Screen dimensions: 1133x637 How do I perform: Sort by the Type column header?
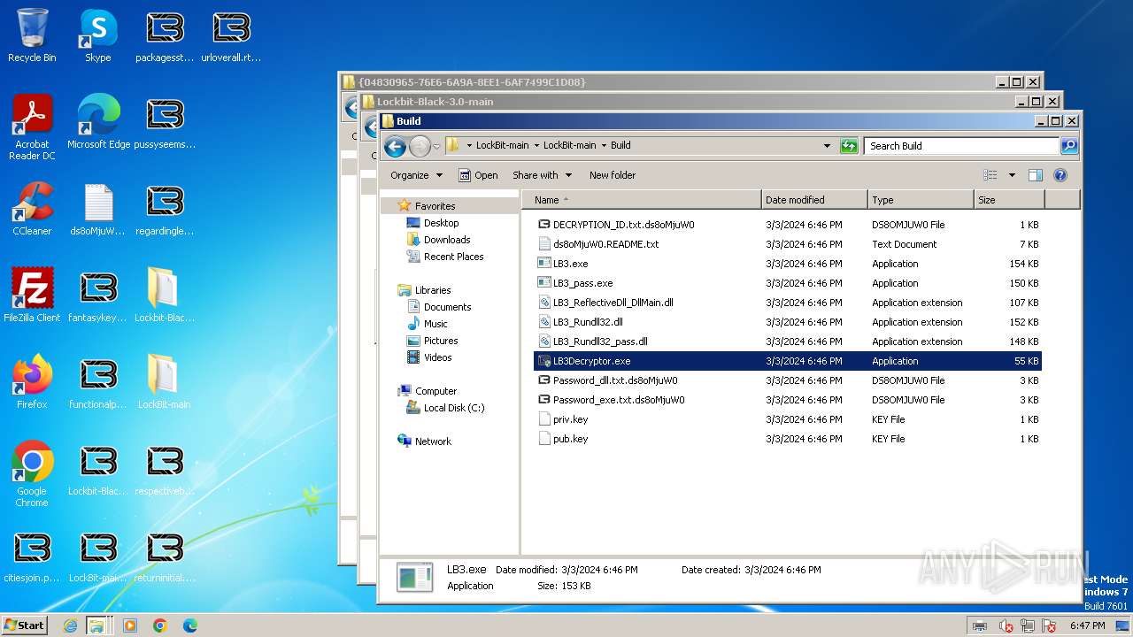921,200
